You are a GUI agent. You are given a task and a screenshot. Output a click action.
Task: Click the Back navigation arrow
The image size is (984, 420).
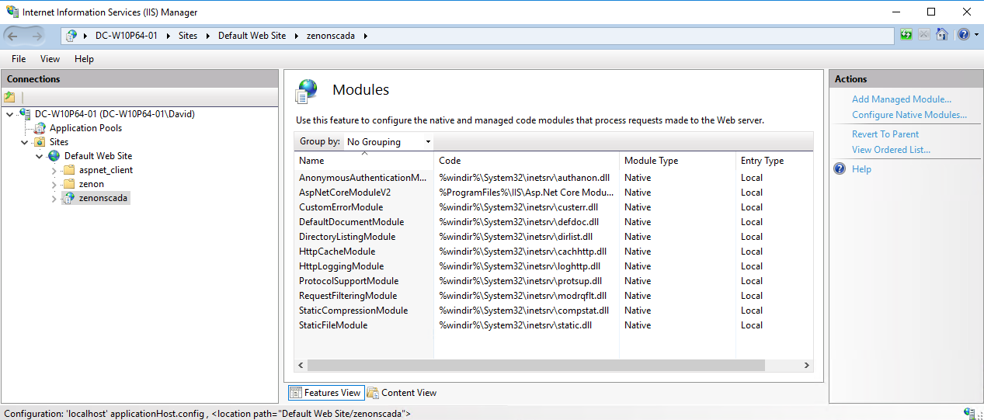(12, 36)
